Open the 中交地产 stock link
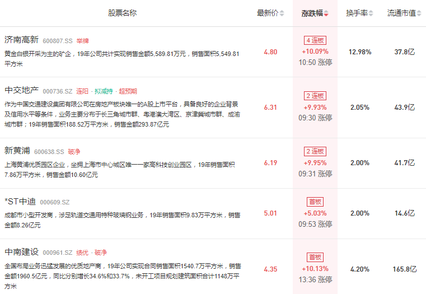 click(21, 90)
